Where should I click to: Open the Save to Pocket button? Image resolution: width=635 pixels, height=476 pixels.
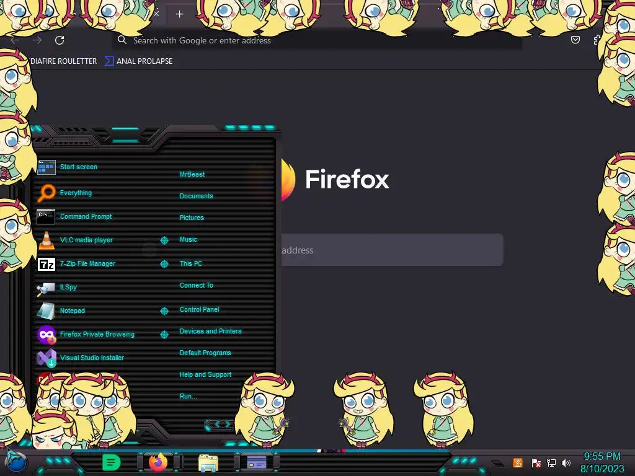pyautogui.click(x=575, y=40)
